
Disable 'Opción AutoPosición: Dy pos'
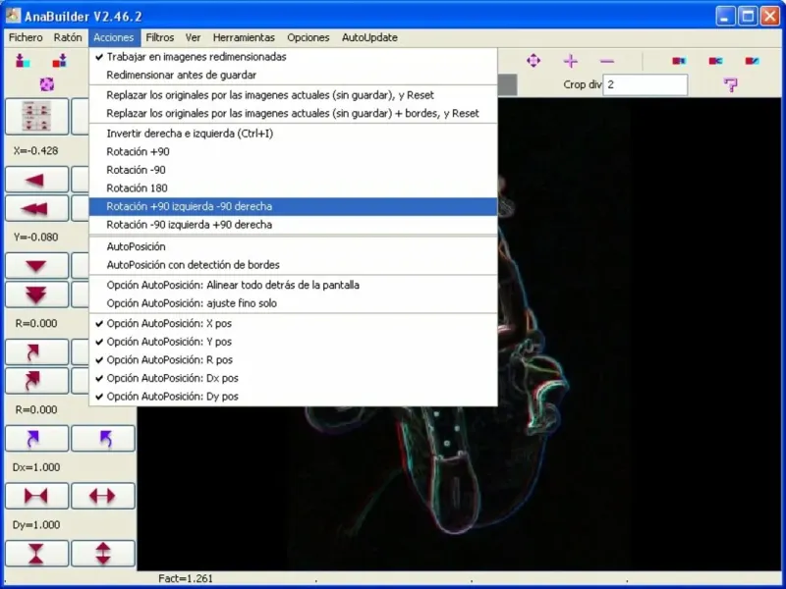pos(172,397)
